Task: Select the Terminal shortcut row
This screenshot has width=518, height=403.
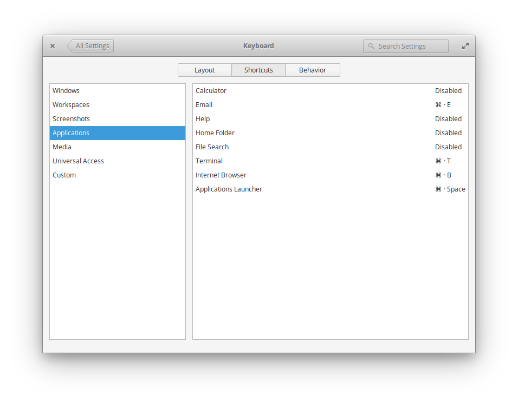Action: tap(331, 161)
